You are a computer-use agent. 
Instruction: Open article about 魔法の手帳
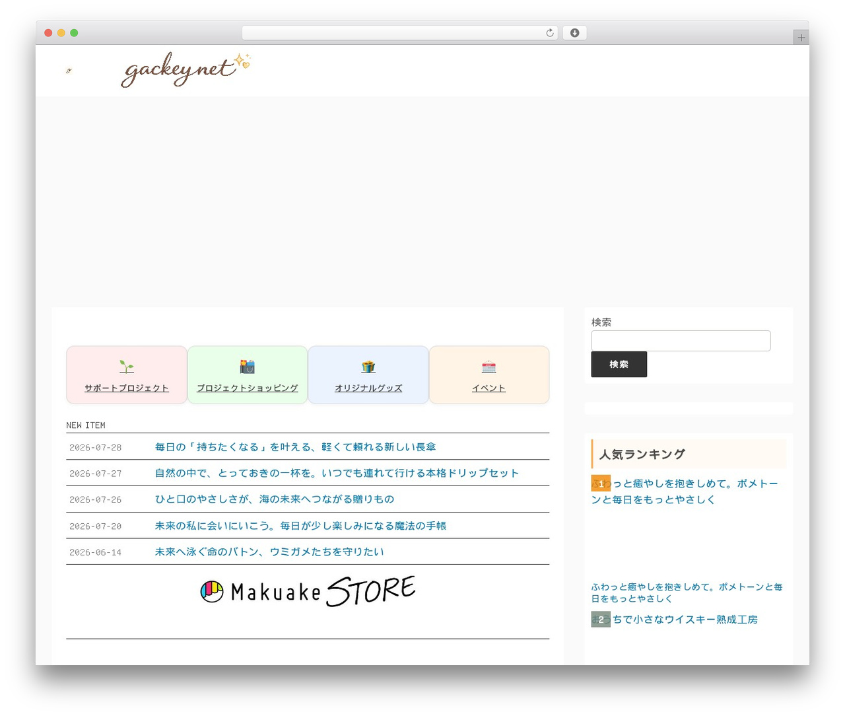point(301,526)
